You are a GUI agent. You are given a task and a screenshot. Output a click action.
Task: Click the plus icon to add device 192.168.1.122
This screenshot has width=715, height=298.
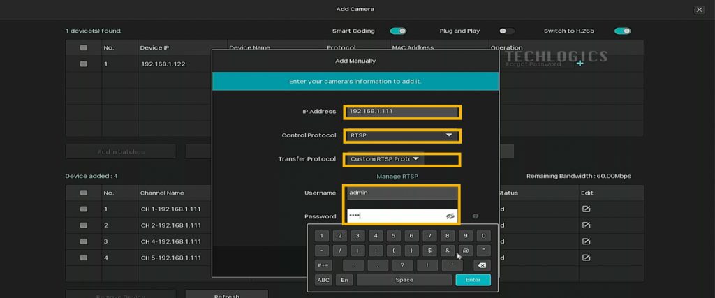coord(579,64)
